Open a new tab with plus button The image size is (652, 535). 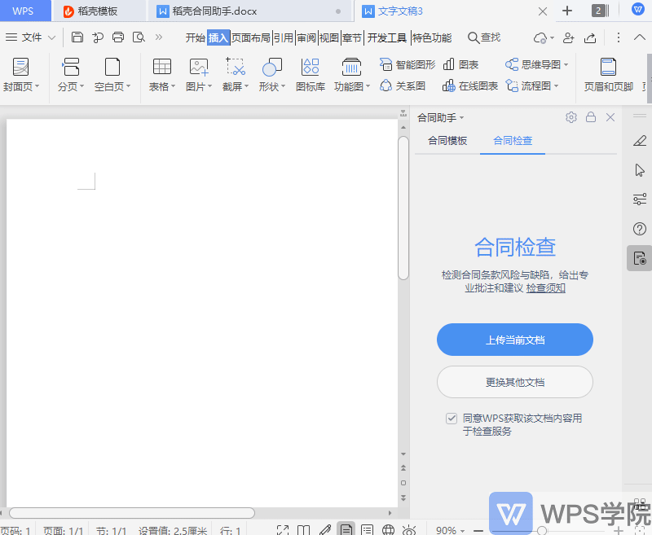567,11
